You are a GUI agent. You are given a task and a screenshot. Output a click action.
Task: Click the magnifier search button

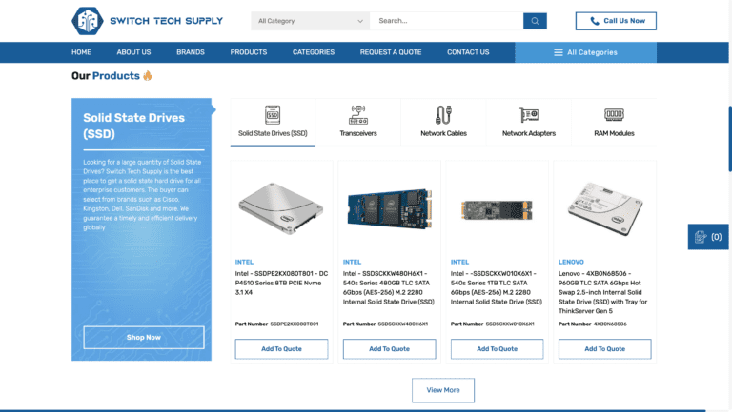point(536,20)
